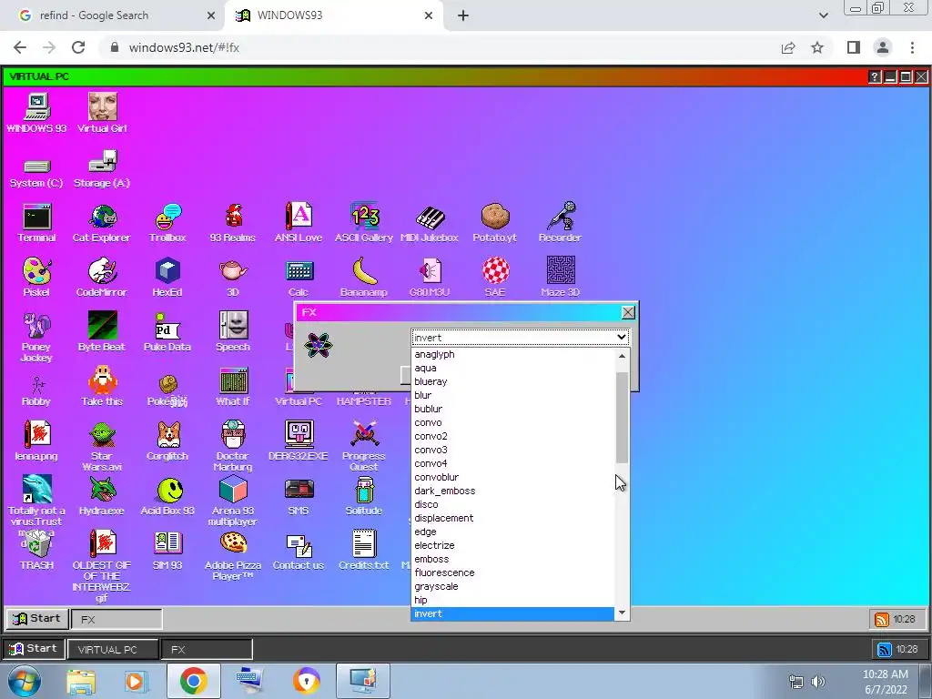Launch Acid Box 93 smiley icon
This screenshot has width=932, height=699.
pyautogui.click(x=167, y=496)
